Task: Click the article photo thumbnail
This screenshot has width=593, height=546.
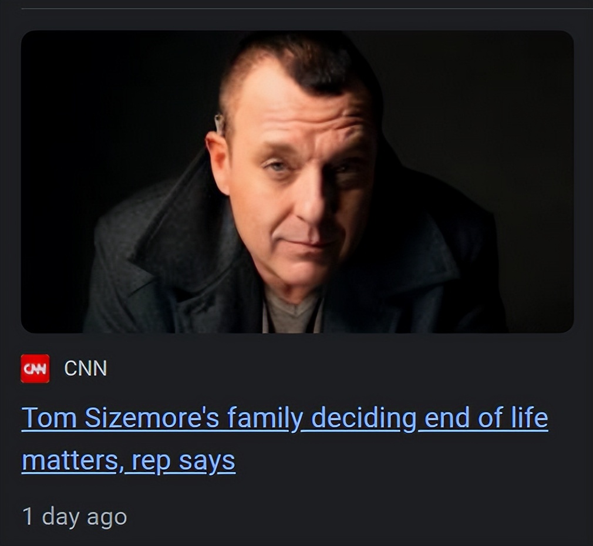Action: pyautogui.click(x=297, y=182)
